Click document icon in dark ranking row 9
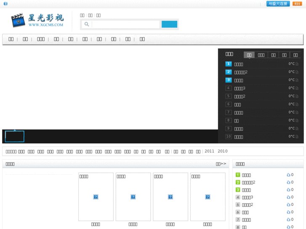The width and height of the screenshot is (306, 229). click(x=297, y=129)
